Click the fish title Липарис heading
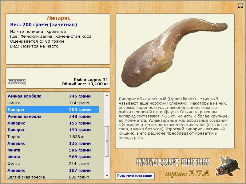Viewport: 246px width, 184px height. pyautogui.click(x=58, y=18)
